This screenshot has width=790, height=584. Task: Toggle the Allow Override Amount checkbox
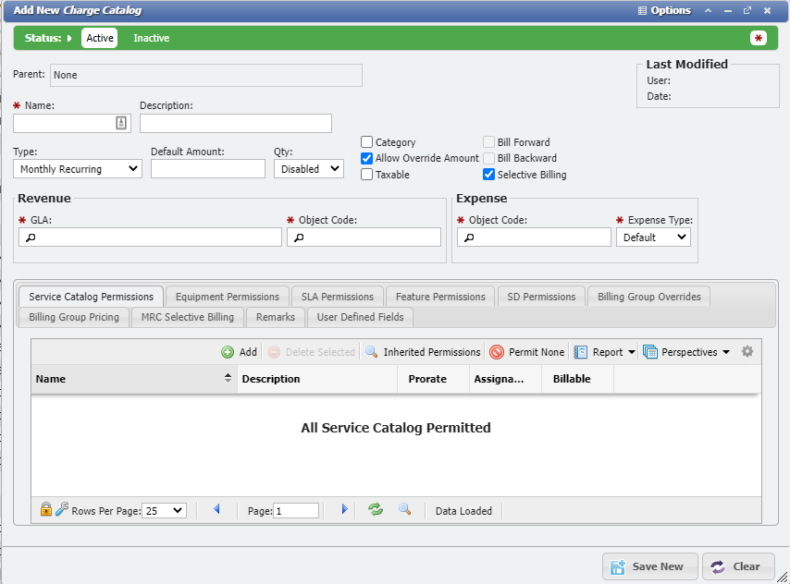pyautogui.click(x=367, y=158)
